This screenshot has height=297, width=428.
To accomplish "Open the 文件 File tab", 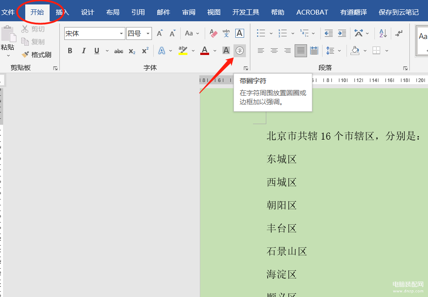I will pos(8,12).
